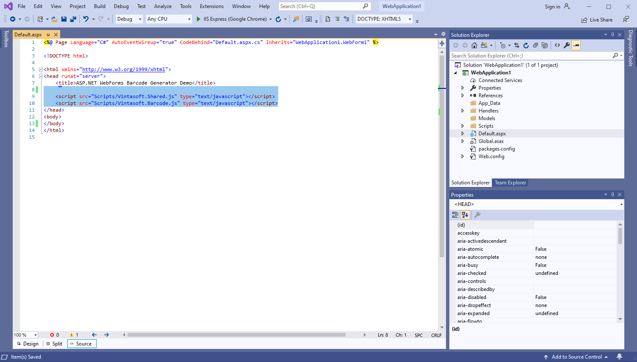Open the Analyze menu
The width and height of the screenshot is (637, 362).
[x=163, y=6]
